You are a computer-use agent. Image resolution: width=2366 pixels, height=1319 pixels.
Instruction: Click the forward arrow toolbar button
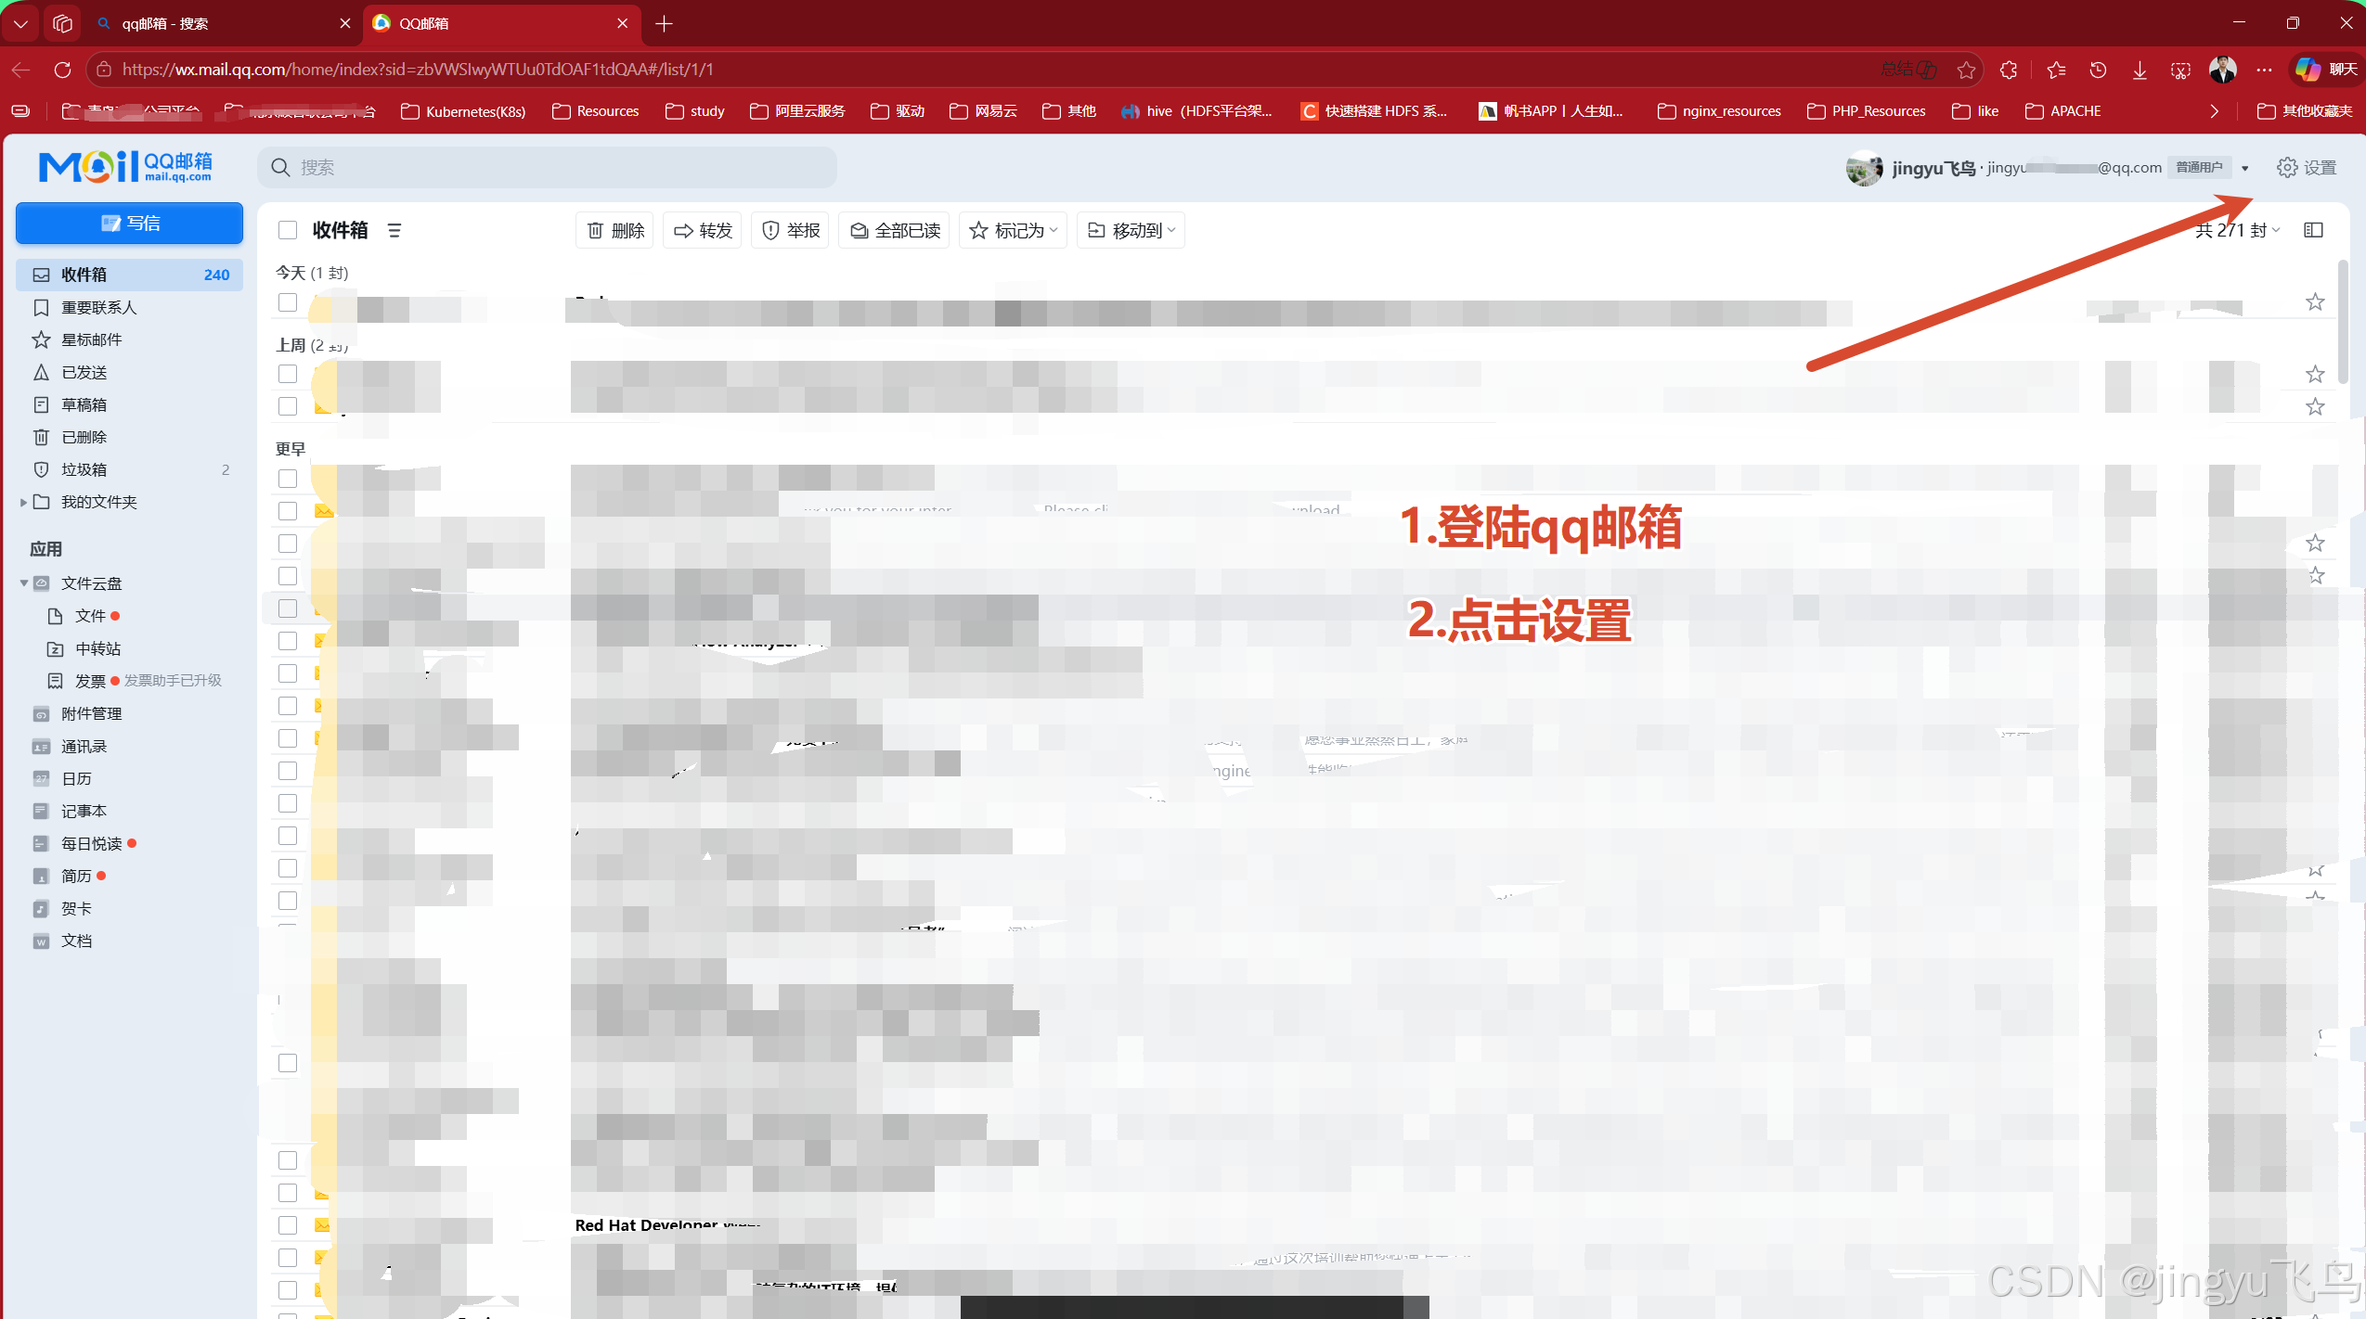coord(703,230)
